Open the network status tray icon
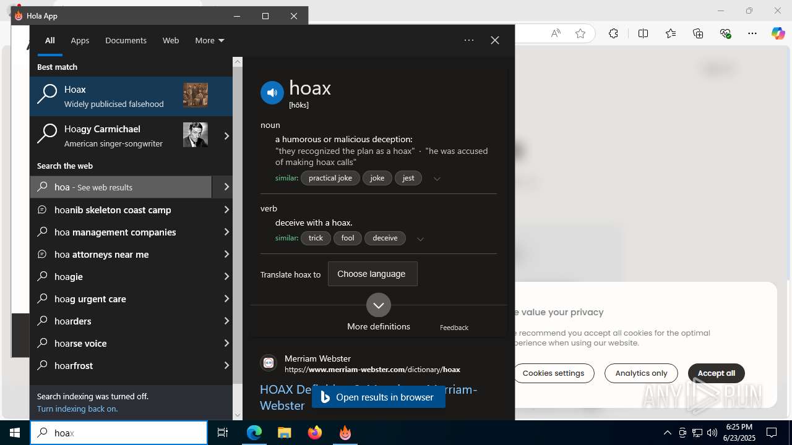 pos(697,433)
